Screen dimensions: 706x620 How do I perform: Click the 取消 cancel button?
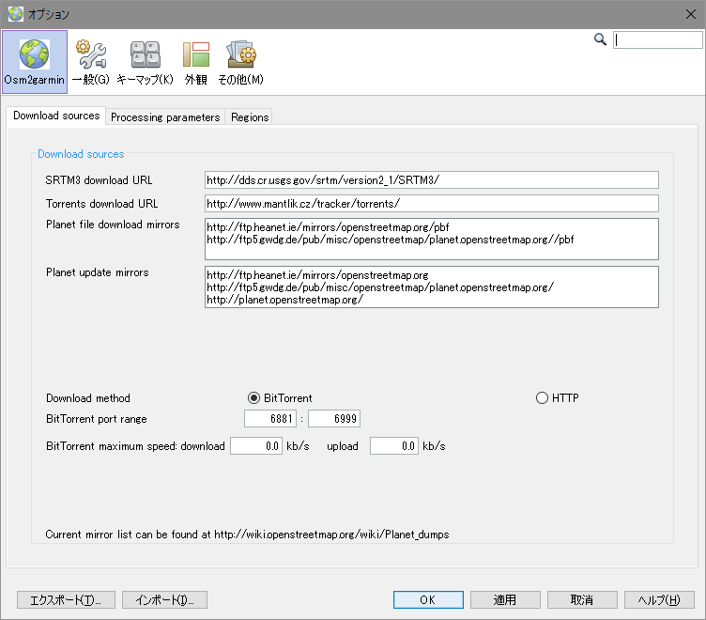coord(581,600)
